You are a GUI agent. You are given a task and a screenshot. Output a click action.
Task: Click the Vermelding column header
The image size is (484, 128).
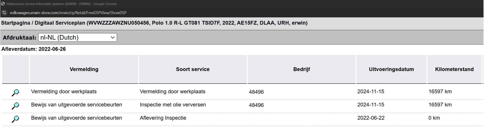(84, 69)
